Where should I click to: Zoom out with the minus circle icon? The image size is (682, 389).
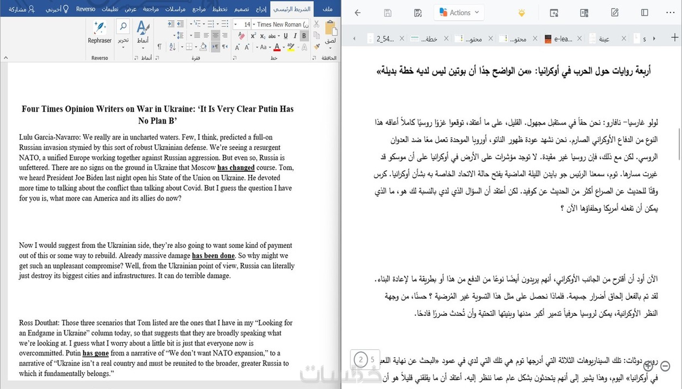coord(665,366)
